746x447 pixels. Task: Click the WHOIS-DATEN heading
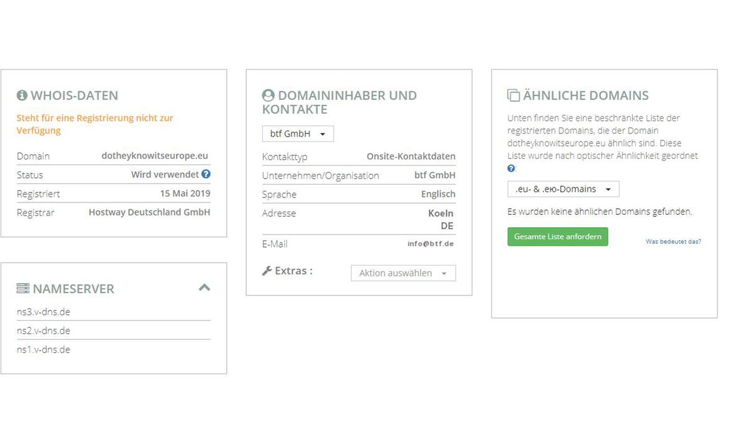[x=74, y=96]
